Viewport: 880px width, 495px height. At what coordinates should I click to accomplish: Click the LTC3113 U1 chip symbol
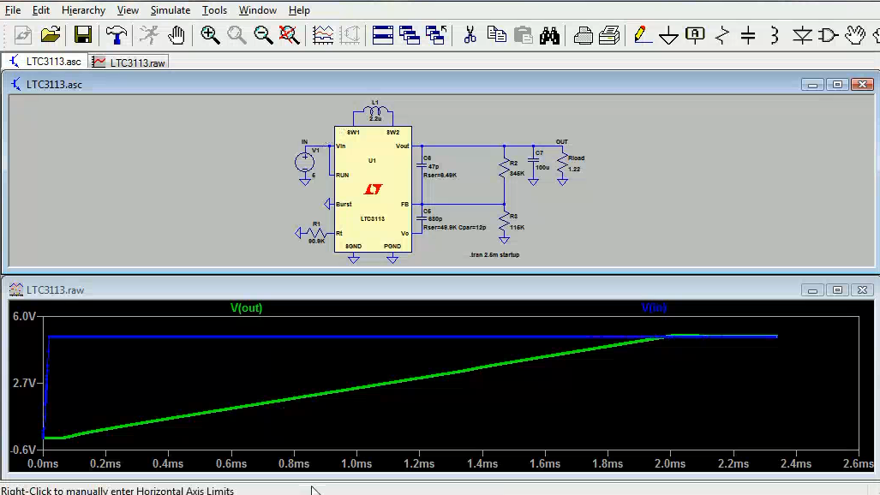pos(373,189)
